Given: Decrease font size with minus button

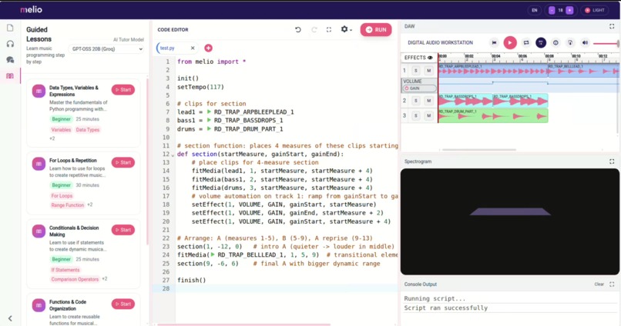Looking at the screenshot, I should [x=552, y=10].
